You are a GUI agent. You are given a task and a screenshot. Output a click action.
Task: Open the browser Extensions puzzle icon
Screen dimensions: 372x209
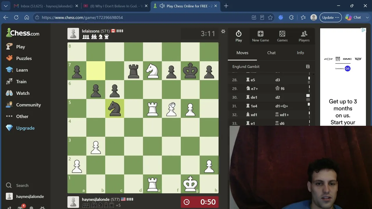[291, 17]
